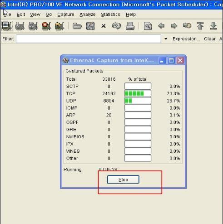The height and width of the screenshot is (224, 223).
Task: Open the Edit menu
Action: point(20,15)
